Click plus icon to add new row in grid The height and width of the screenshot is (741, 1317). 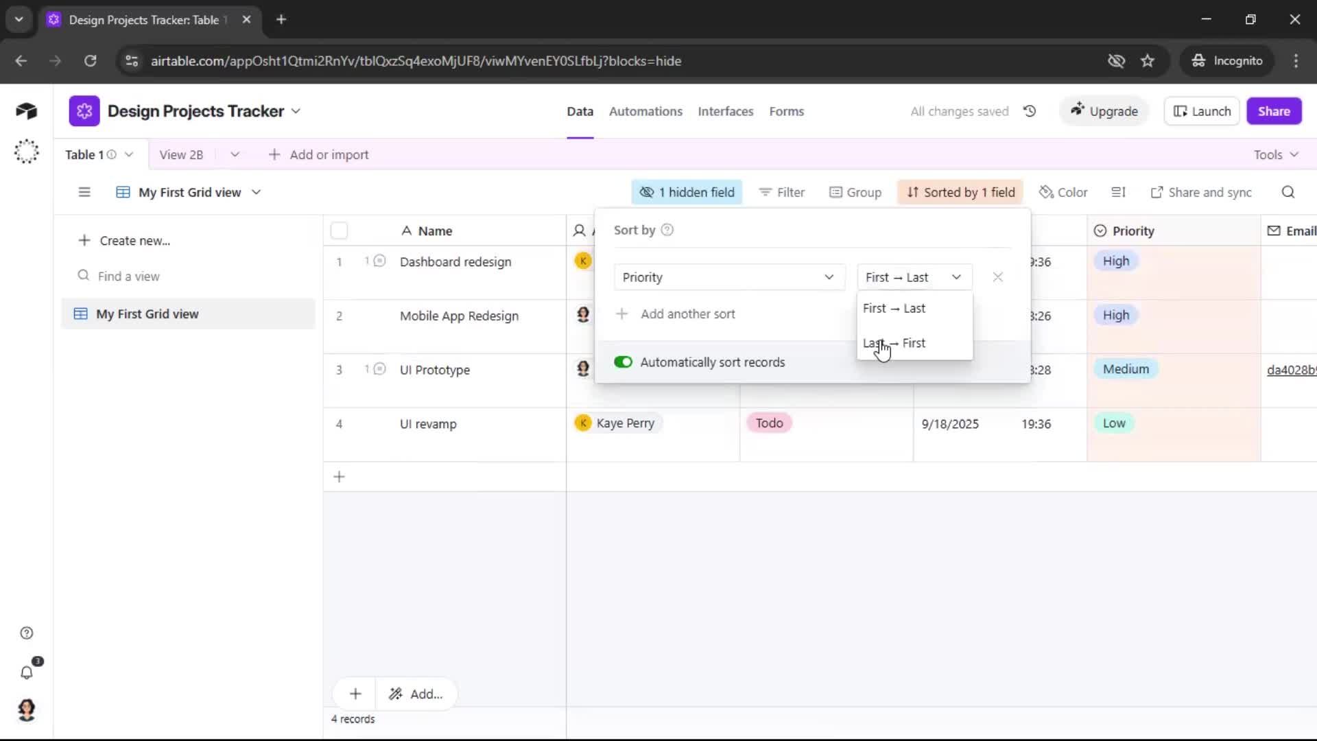[x=339, y=477]
